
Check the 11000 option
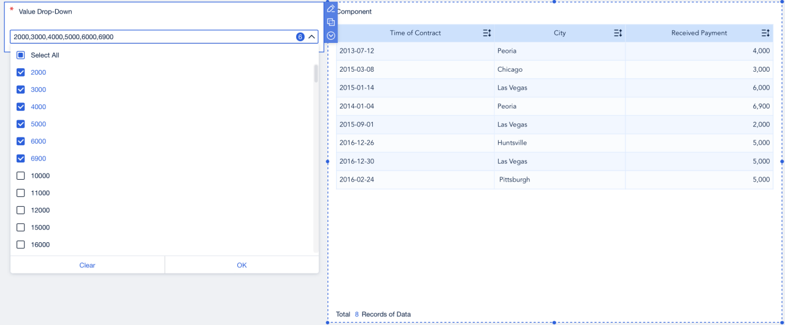click(x=21, y=193)
